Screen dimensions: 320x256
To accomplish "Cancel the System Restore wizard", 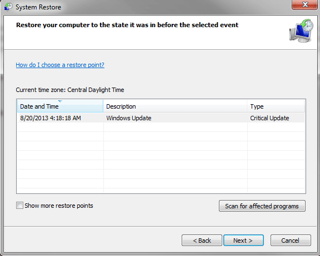I will (x=291, y=240).
